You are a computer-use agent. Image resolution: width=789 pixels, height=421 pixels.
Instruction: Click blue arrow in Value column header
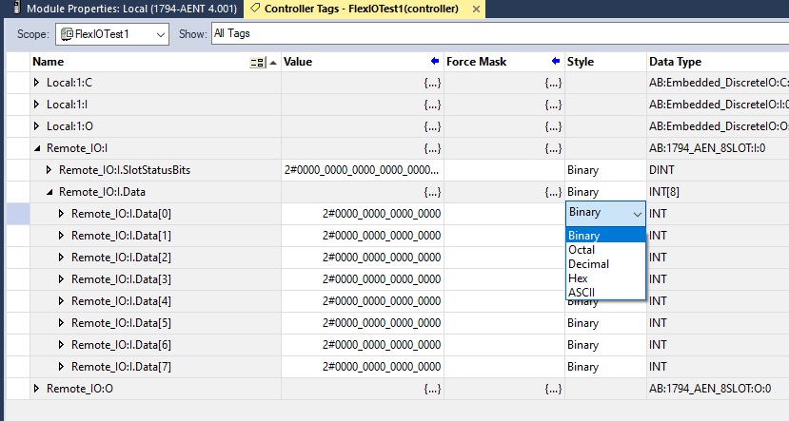coord(435,61)
